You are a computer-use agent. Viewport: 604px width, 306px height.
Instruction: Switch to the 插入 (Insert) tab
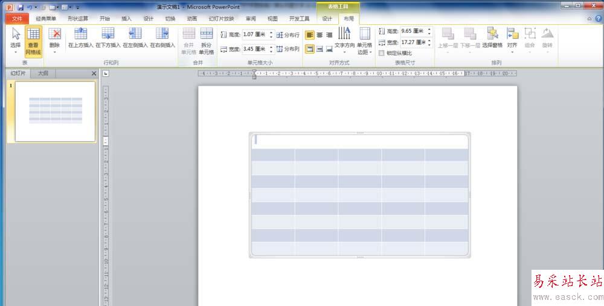[x=126, y=19]
